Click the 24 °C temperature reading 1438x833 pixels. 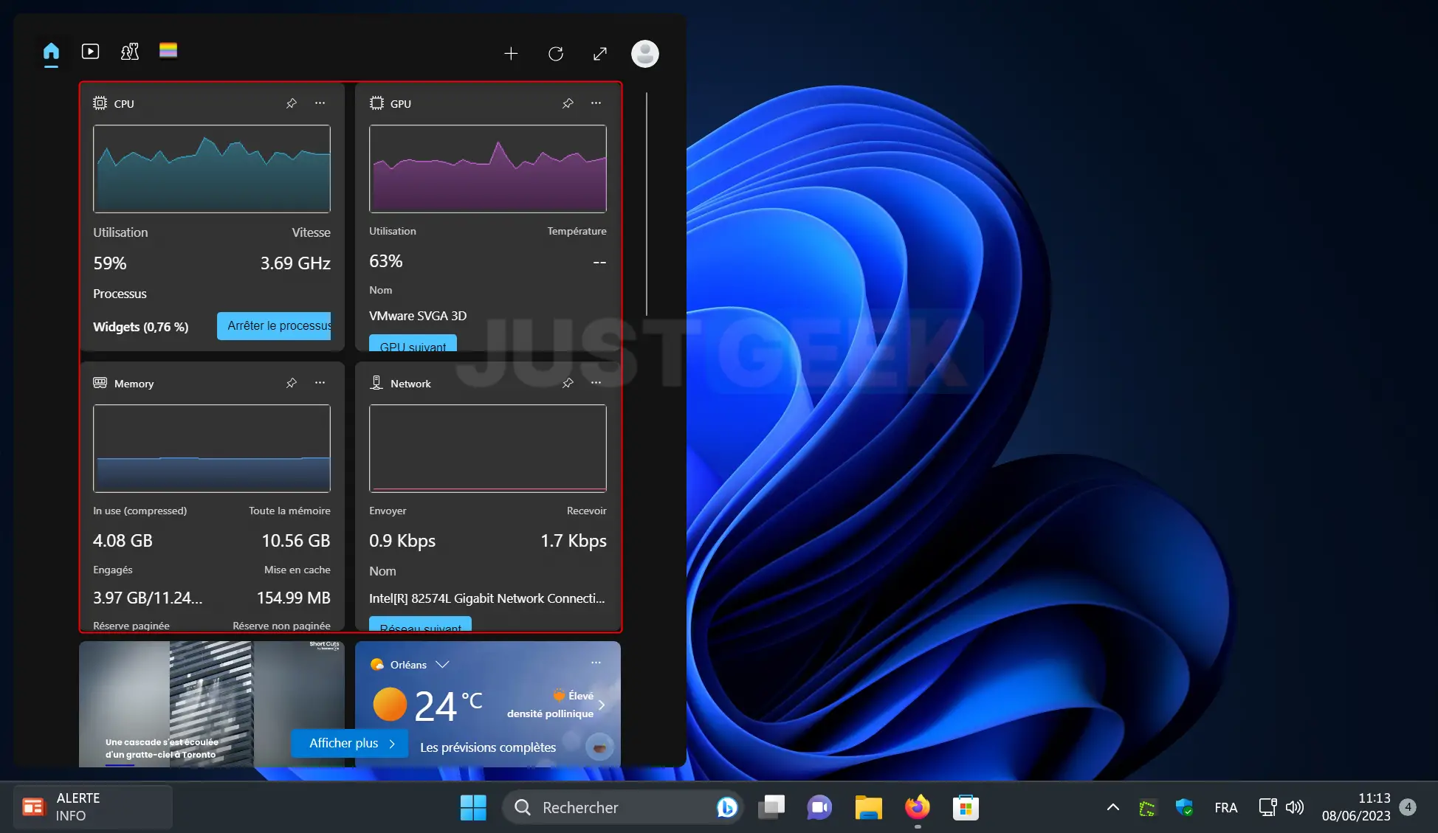(x=448, y=706)
